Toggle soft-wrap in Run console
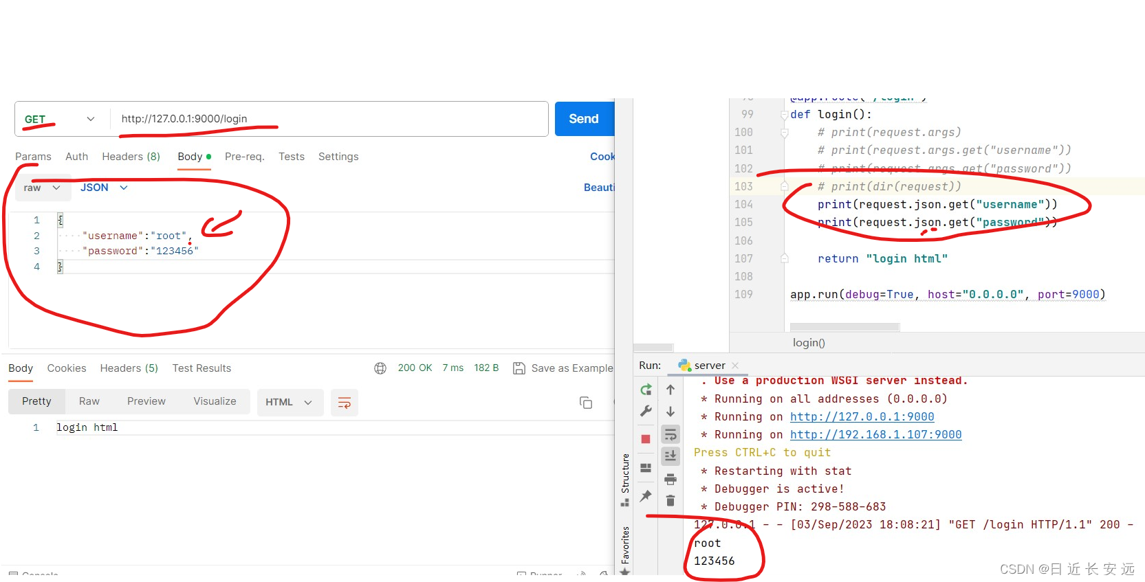Image resolution: width=1145 pixels, height=582 pixels. (x=670, y=434)
